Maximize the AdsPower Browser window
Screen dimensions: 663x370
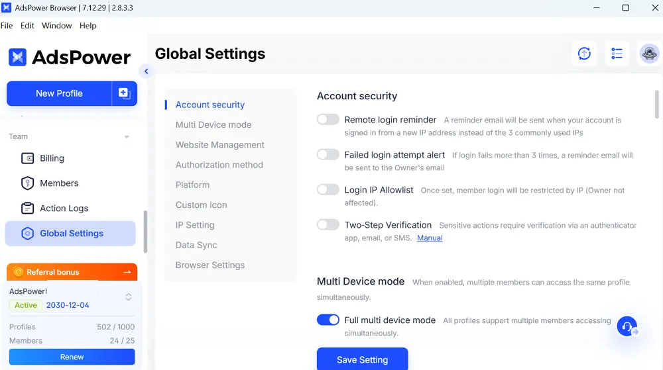(625, 7)
